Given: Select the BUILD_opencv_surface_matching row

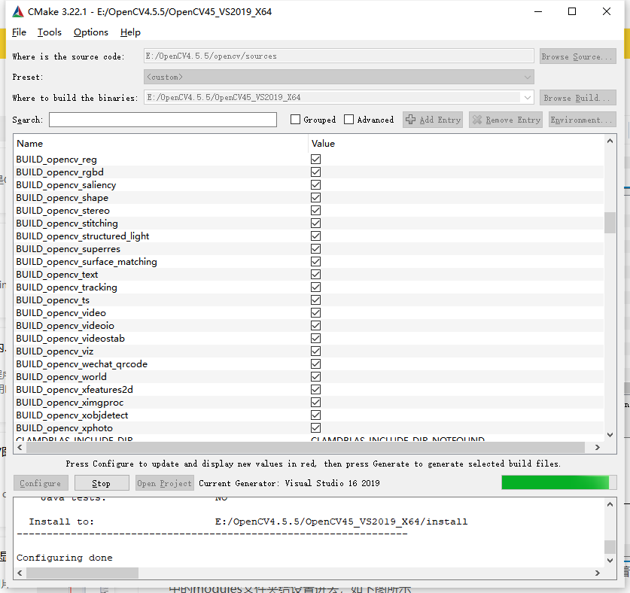Looking at the screenshot, I should pos(309,262).
